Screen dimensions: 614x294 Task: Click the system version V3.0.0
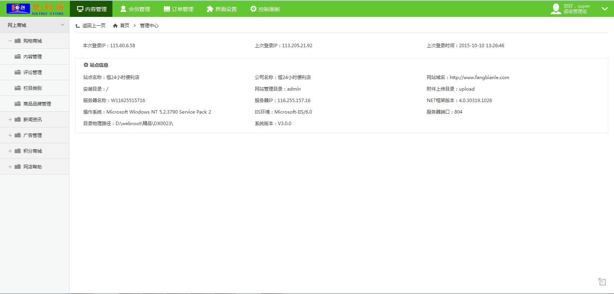[x=284, y=123]
